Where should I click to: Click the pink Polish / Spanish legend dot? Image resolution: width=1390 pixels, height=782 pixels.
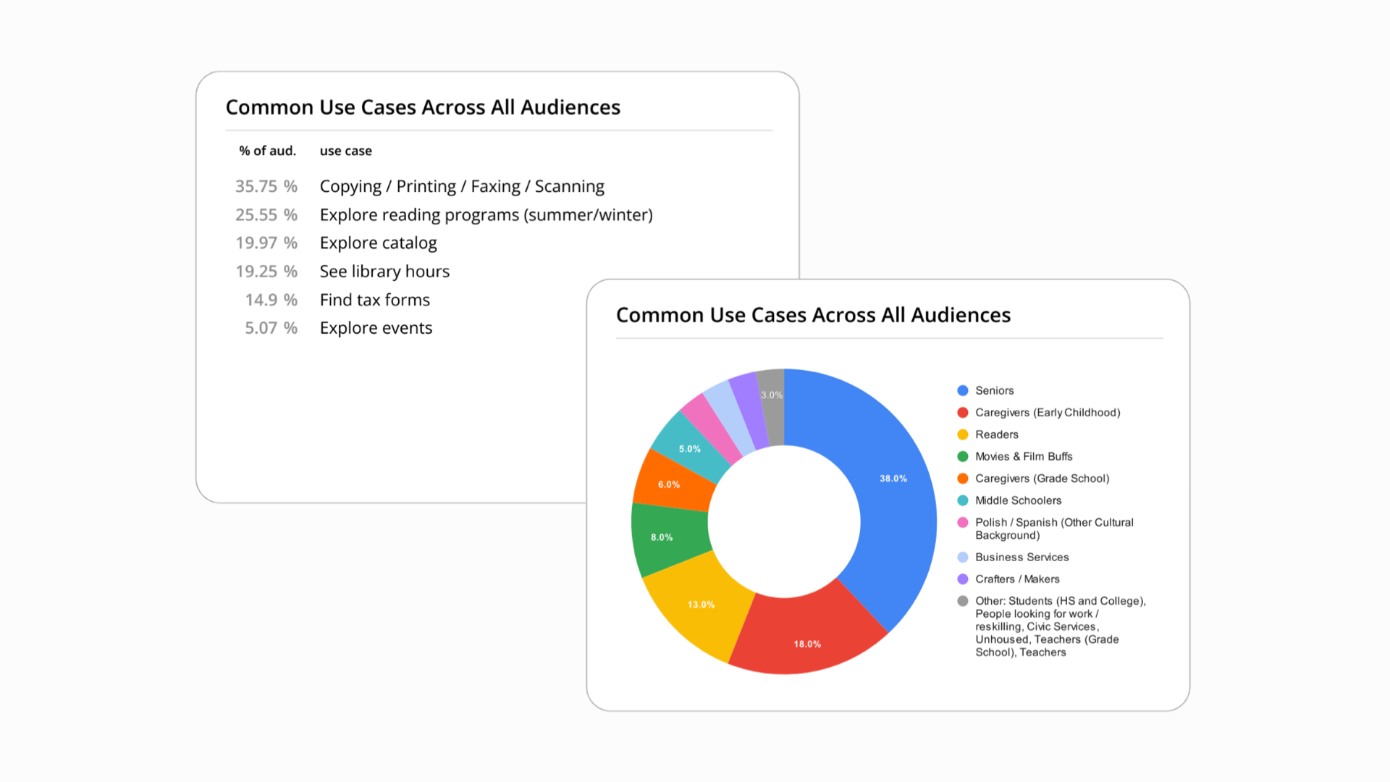(962, 523)
